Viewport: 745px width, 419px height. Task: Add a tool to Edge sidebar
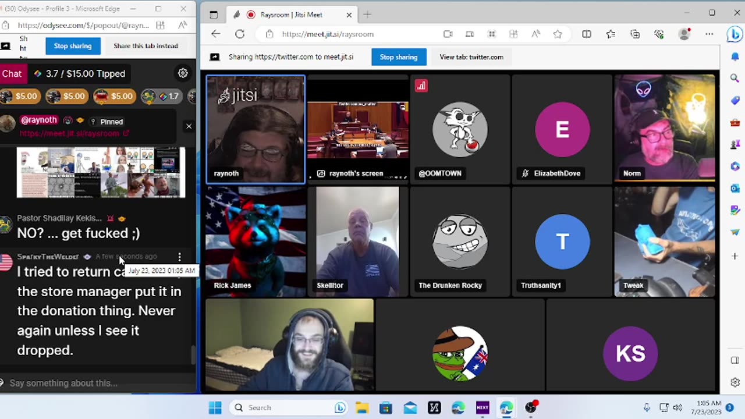coord(735,256)
